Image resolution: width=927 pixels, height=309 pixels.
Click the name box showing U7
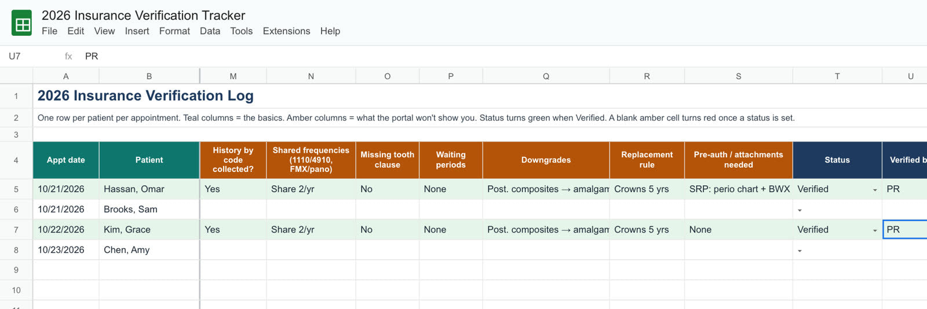[x=29, y=56]
